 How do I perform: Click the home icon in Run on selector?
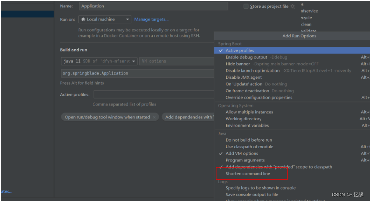(x=83, y=19)
